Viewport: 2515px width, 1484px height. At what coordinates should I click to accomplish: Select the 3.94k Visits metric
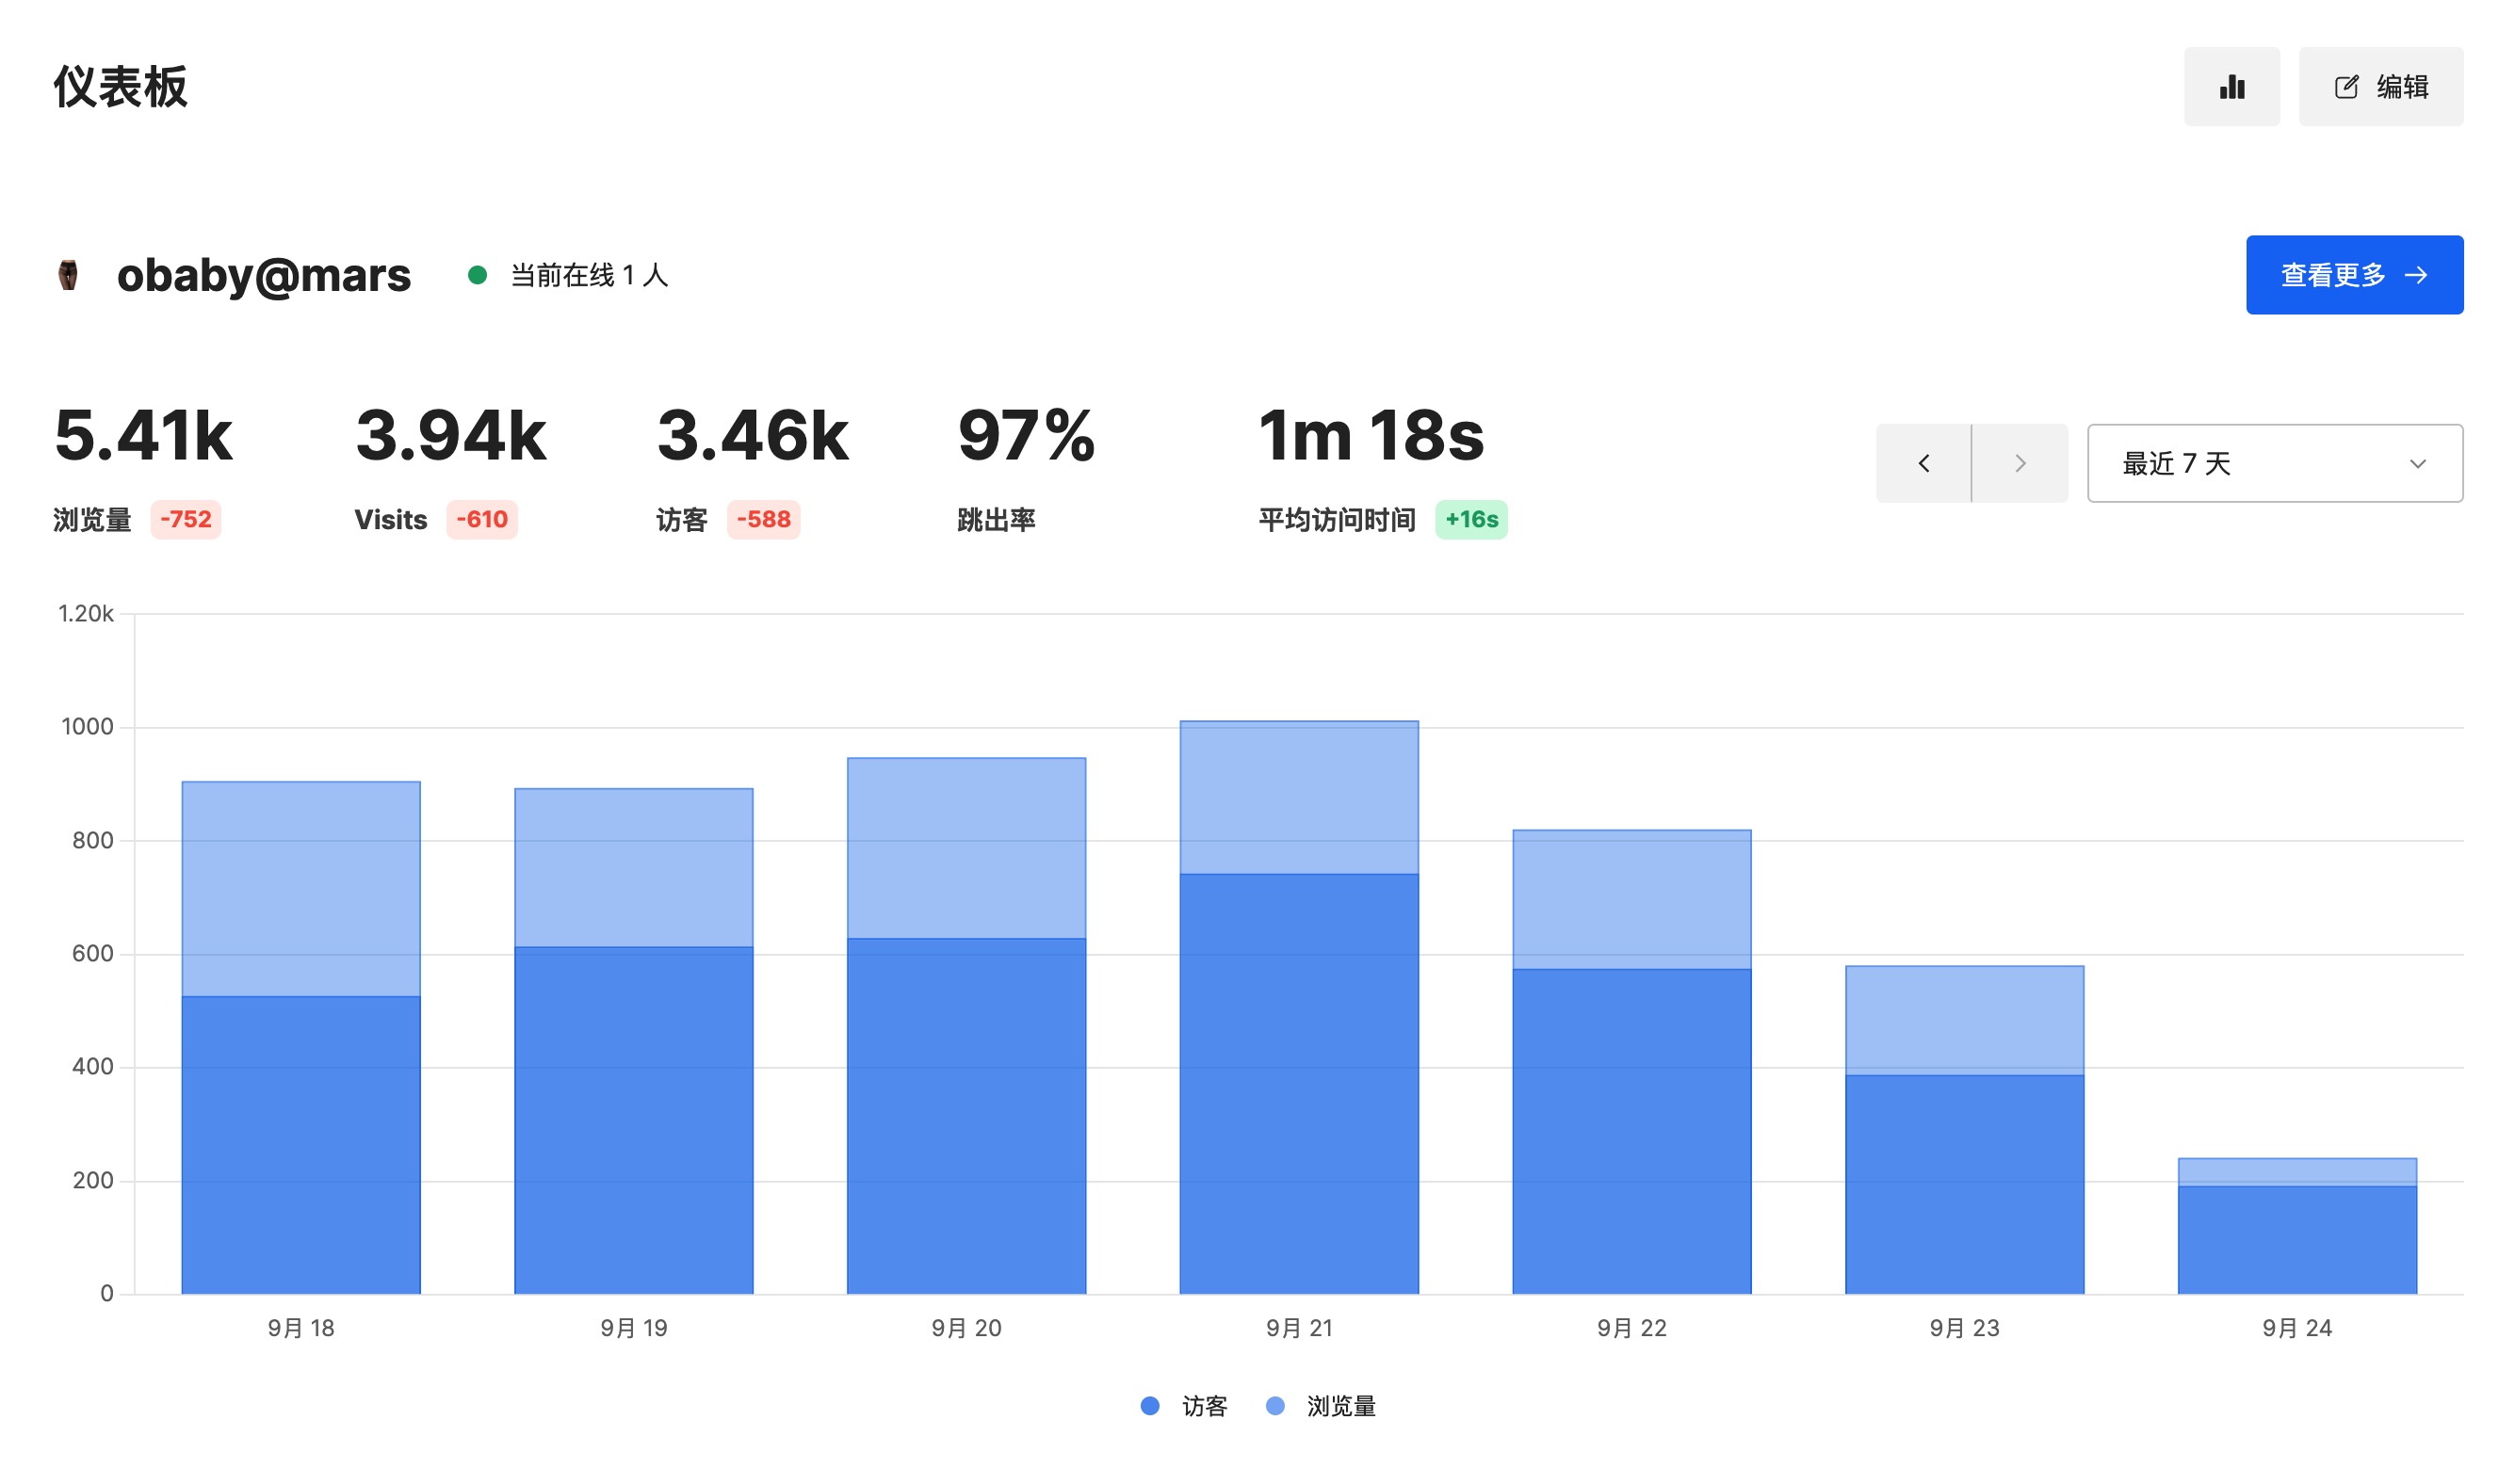coord(450,436)
